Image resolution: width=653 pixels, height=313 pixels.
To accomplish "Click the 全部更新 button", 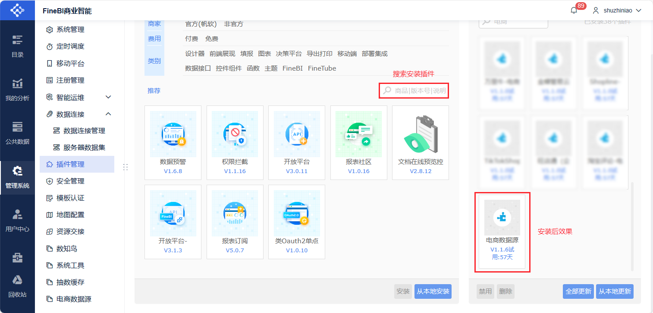I will coord(578,291).
